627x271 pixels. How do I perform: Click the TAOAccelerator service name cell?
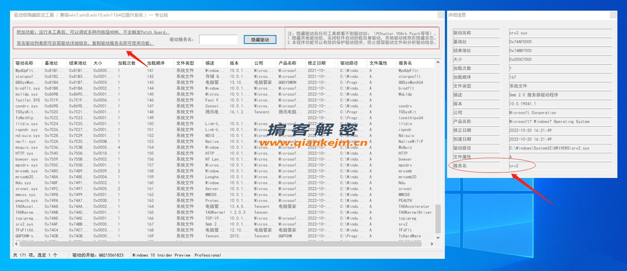[x=414, y=206]
